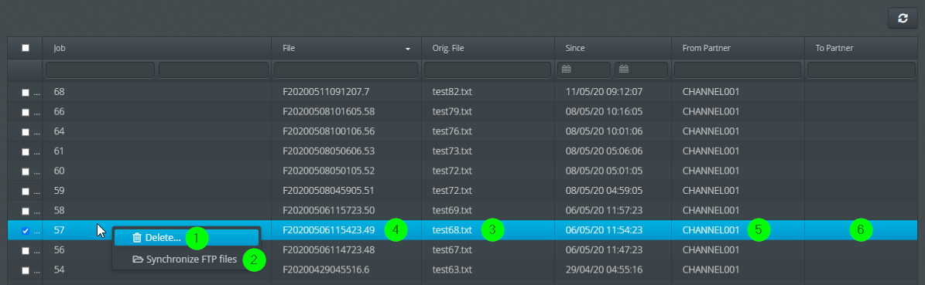925x285 pixels.
Task: Click the refresh icon button
Action: (903, 19)
